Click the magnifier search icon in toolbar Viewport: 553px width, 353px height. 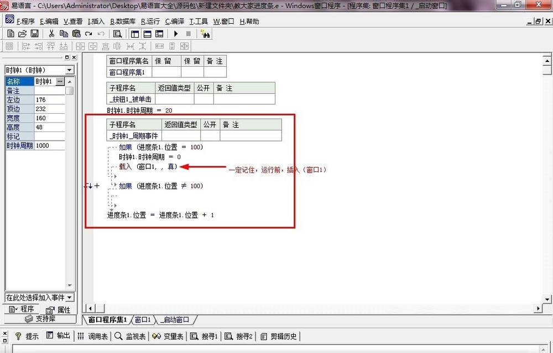point(117,34)
